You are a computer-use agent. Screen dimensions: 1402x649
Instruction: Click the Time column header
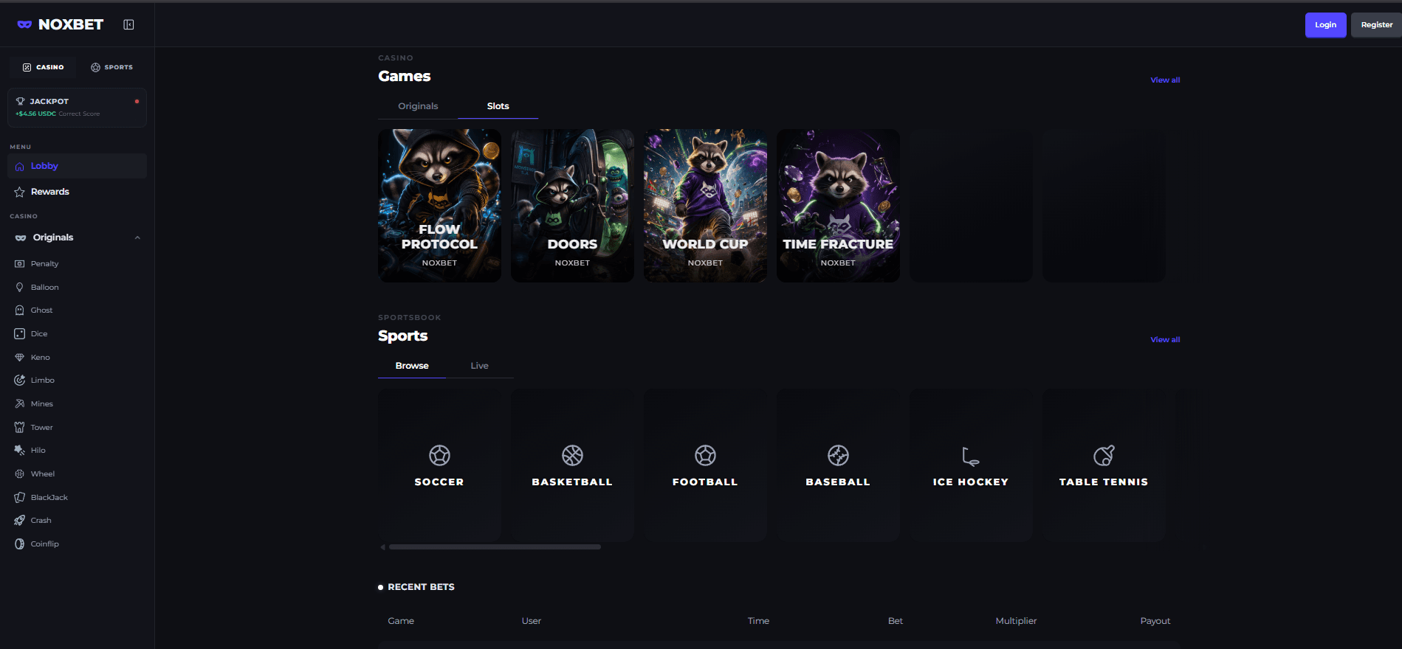(x=758, y=621)
